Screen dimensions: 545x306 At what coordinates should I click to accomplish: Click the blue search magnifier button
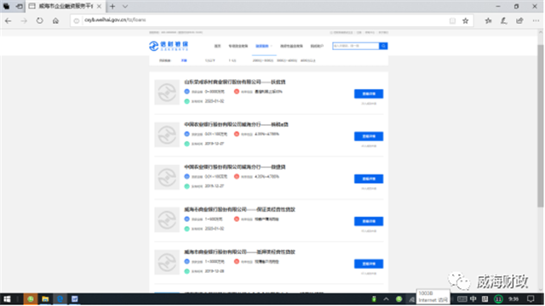[x=383, y=46]
